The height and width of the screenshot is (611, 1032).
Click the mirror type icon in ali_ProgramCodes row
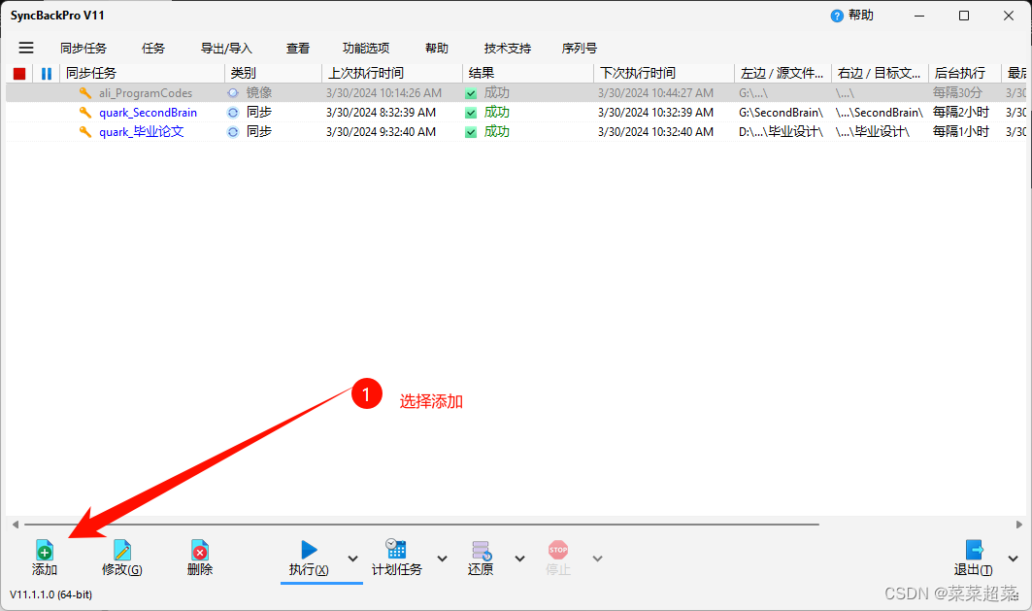(233, 93)
